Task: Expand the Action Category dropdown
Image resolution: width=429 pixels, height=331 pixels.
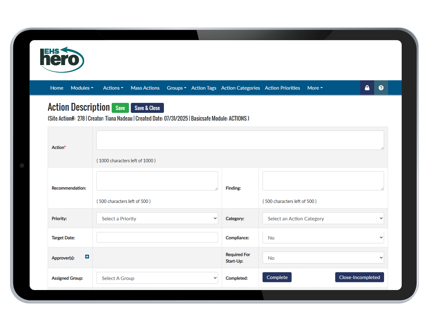Action: 323,219
